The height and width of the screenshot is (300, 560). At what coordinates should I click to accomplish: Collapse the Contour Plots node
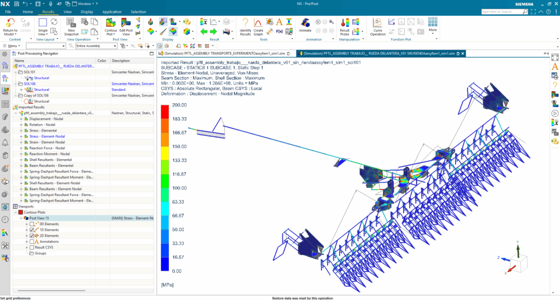tap(16, 212)
